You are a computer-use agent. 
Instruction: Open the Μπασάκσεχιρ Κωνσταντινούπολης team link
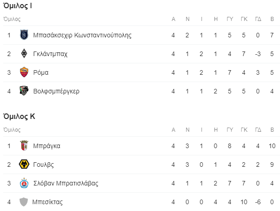pyautogui.click(x=82, y=35)
